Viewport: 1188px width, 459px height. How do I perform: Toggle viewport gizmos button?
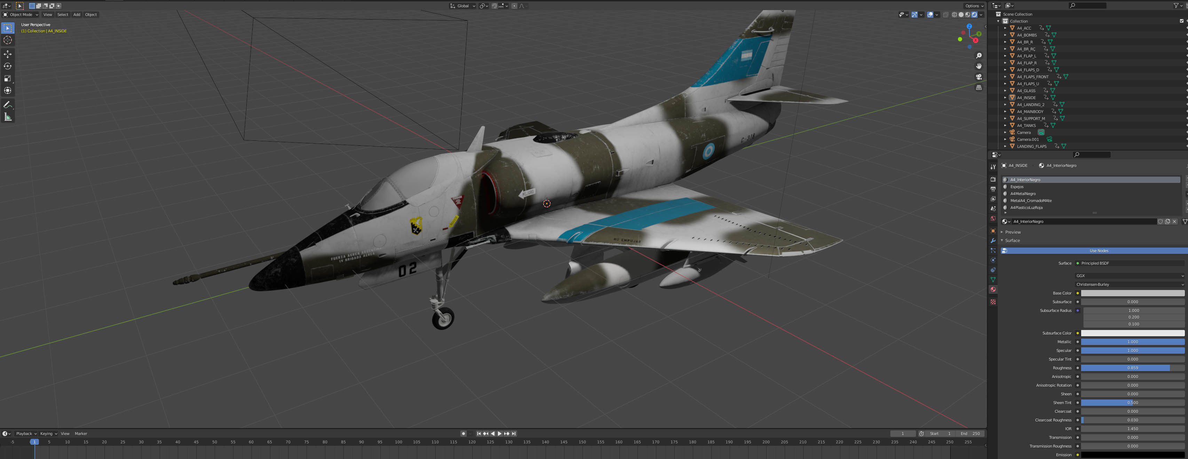pos(914,15)
